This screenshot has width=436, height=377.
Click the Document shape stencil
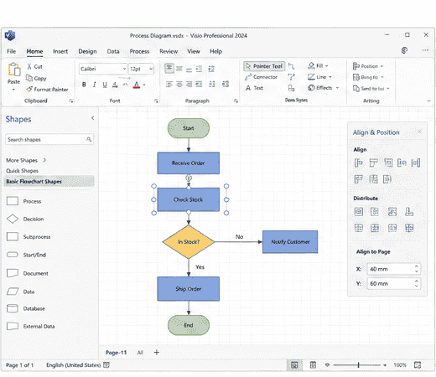tap(13, 273)
